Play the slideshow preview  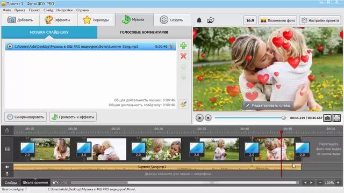click(199, 118)
